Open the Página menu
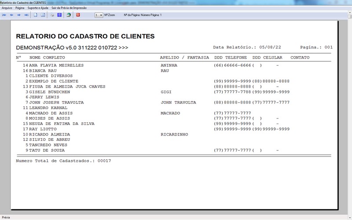 pyautogui.click(x=20, y=8)
